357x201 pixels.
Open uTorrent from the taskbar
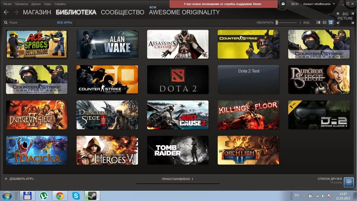[x=43, y=196]
